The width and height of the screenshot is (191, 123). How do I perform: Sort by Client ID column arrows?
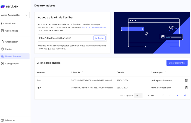82,73
